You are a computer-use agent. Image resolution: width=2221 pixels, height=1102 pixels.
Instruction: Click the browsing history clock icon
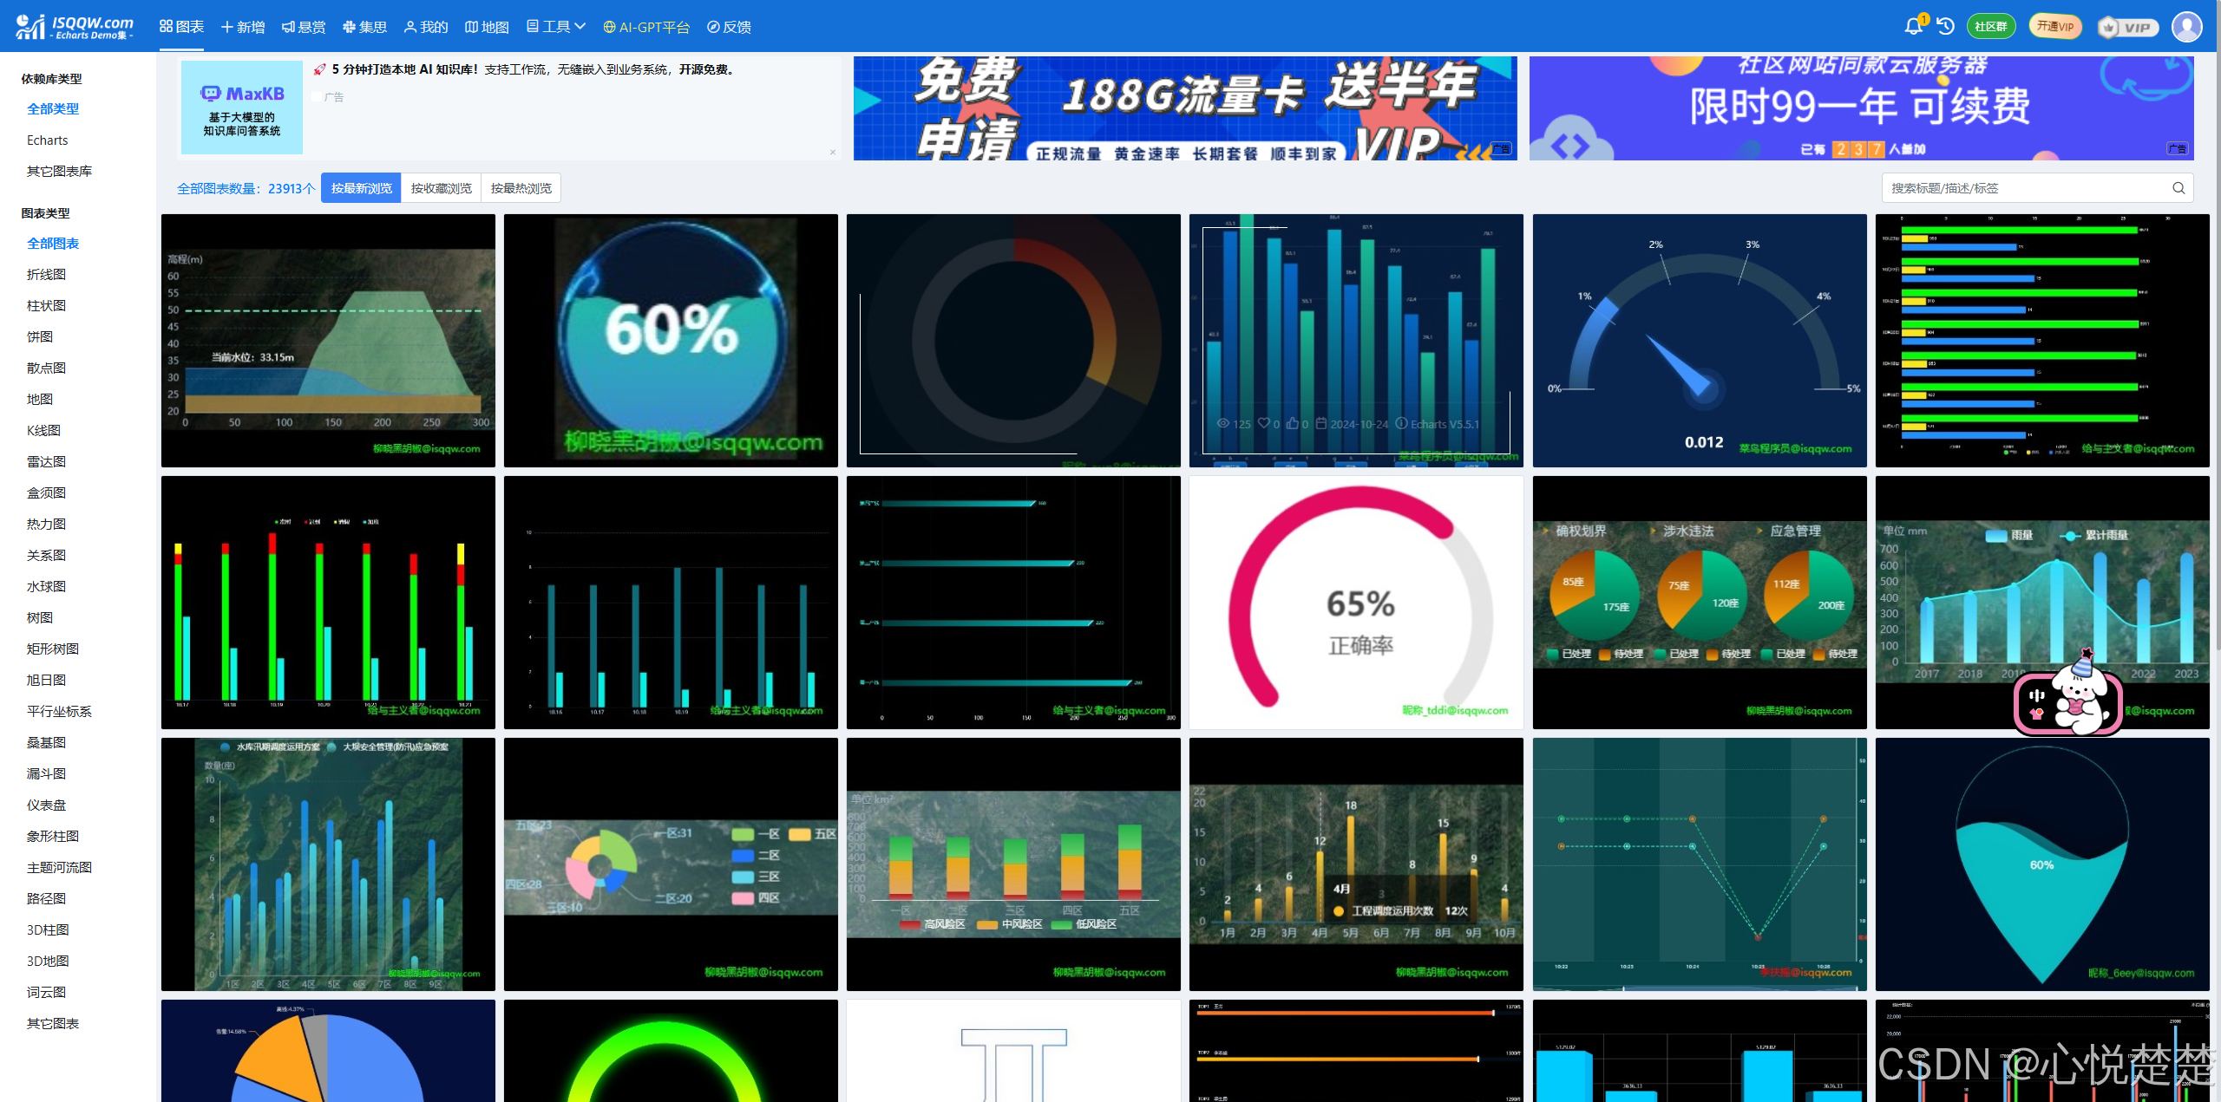pos(1945,26)
